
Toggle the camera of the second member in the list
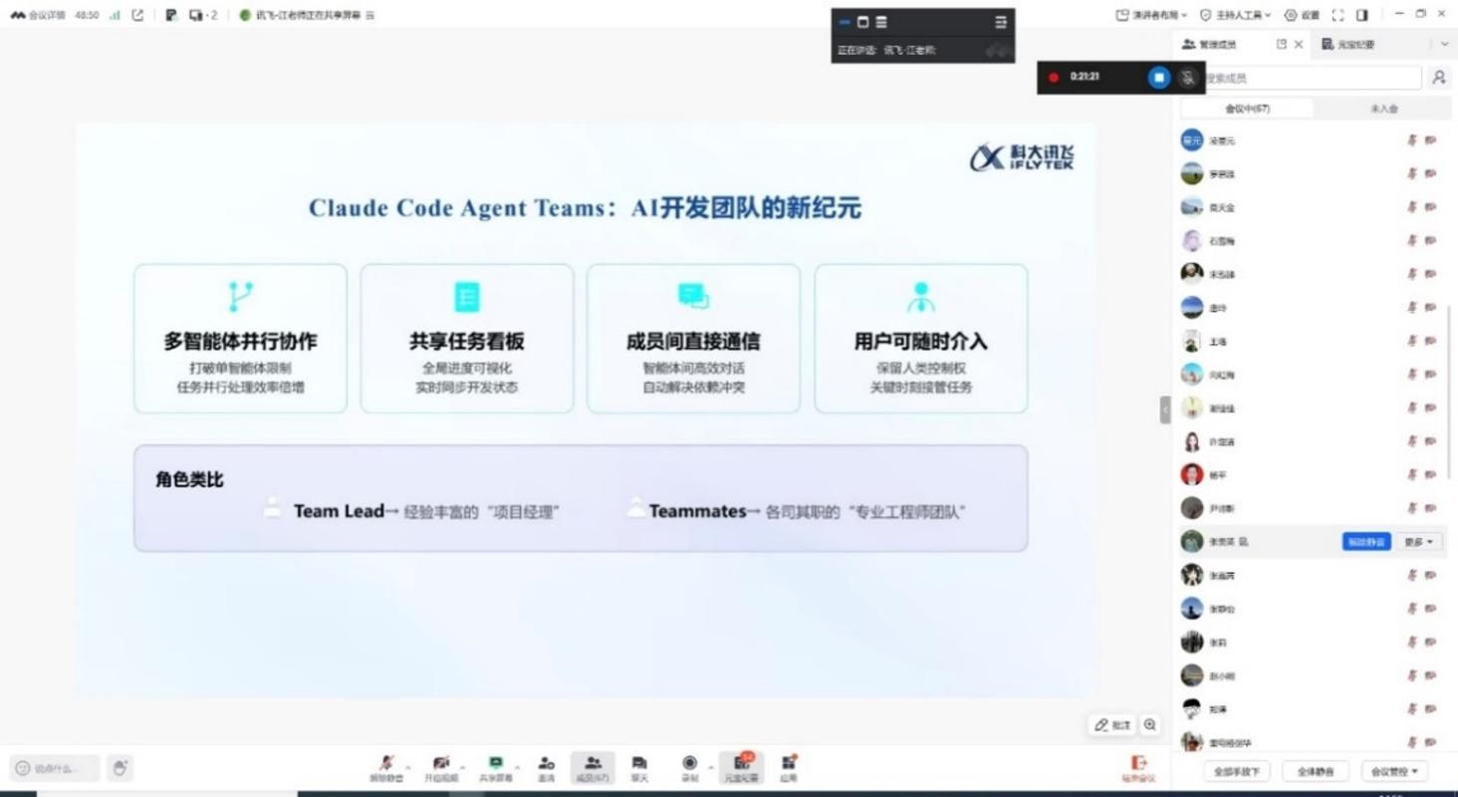[1431, 174]
